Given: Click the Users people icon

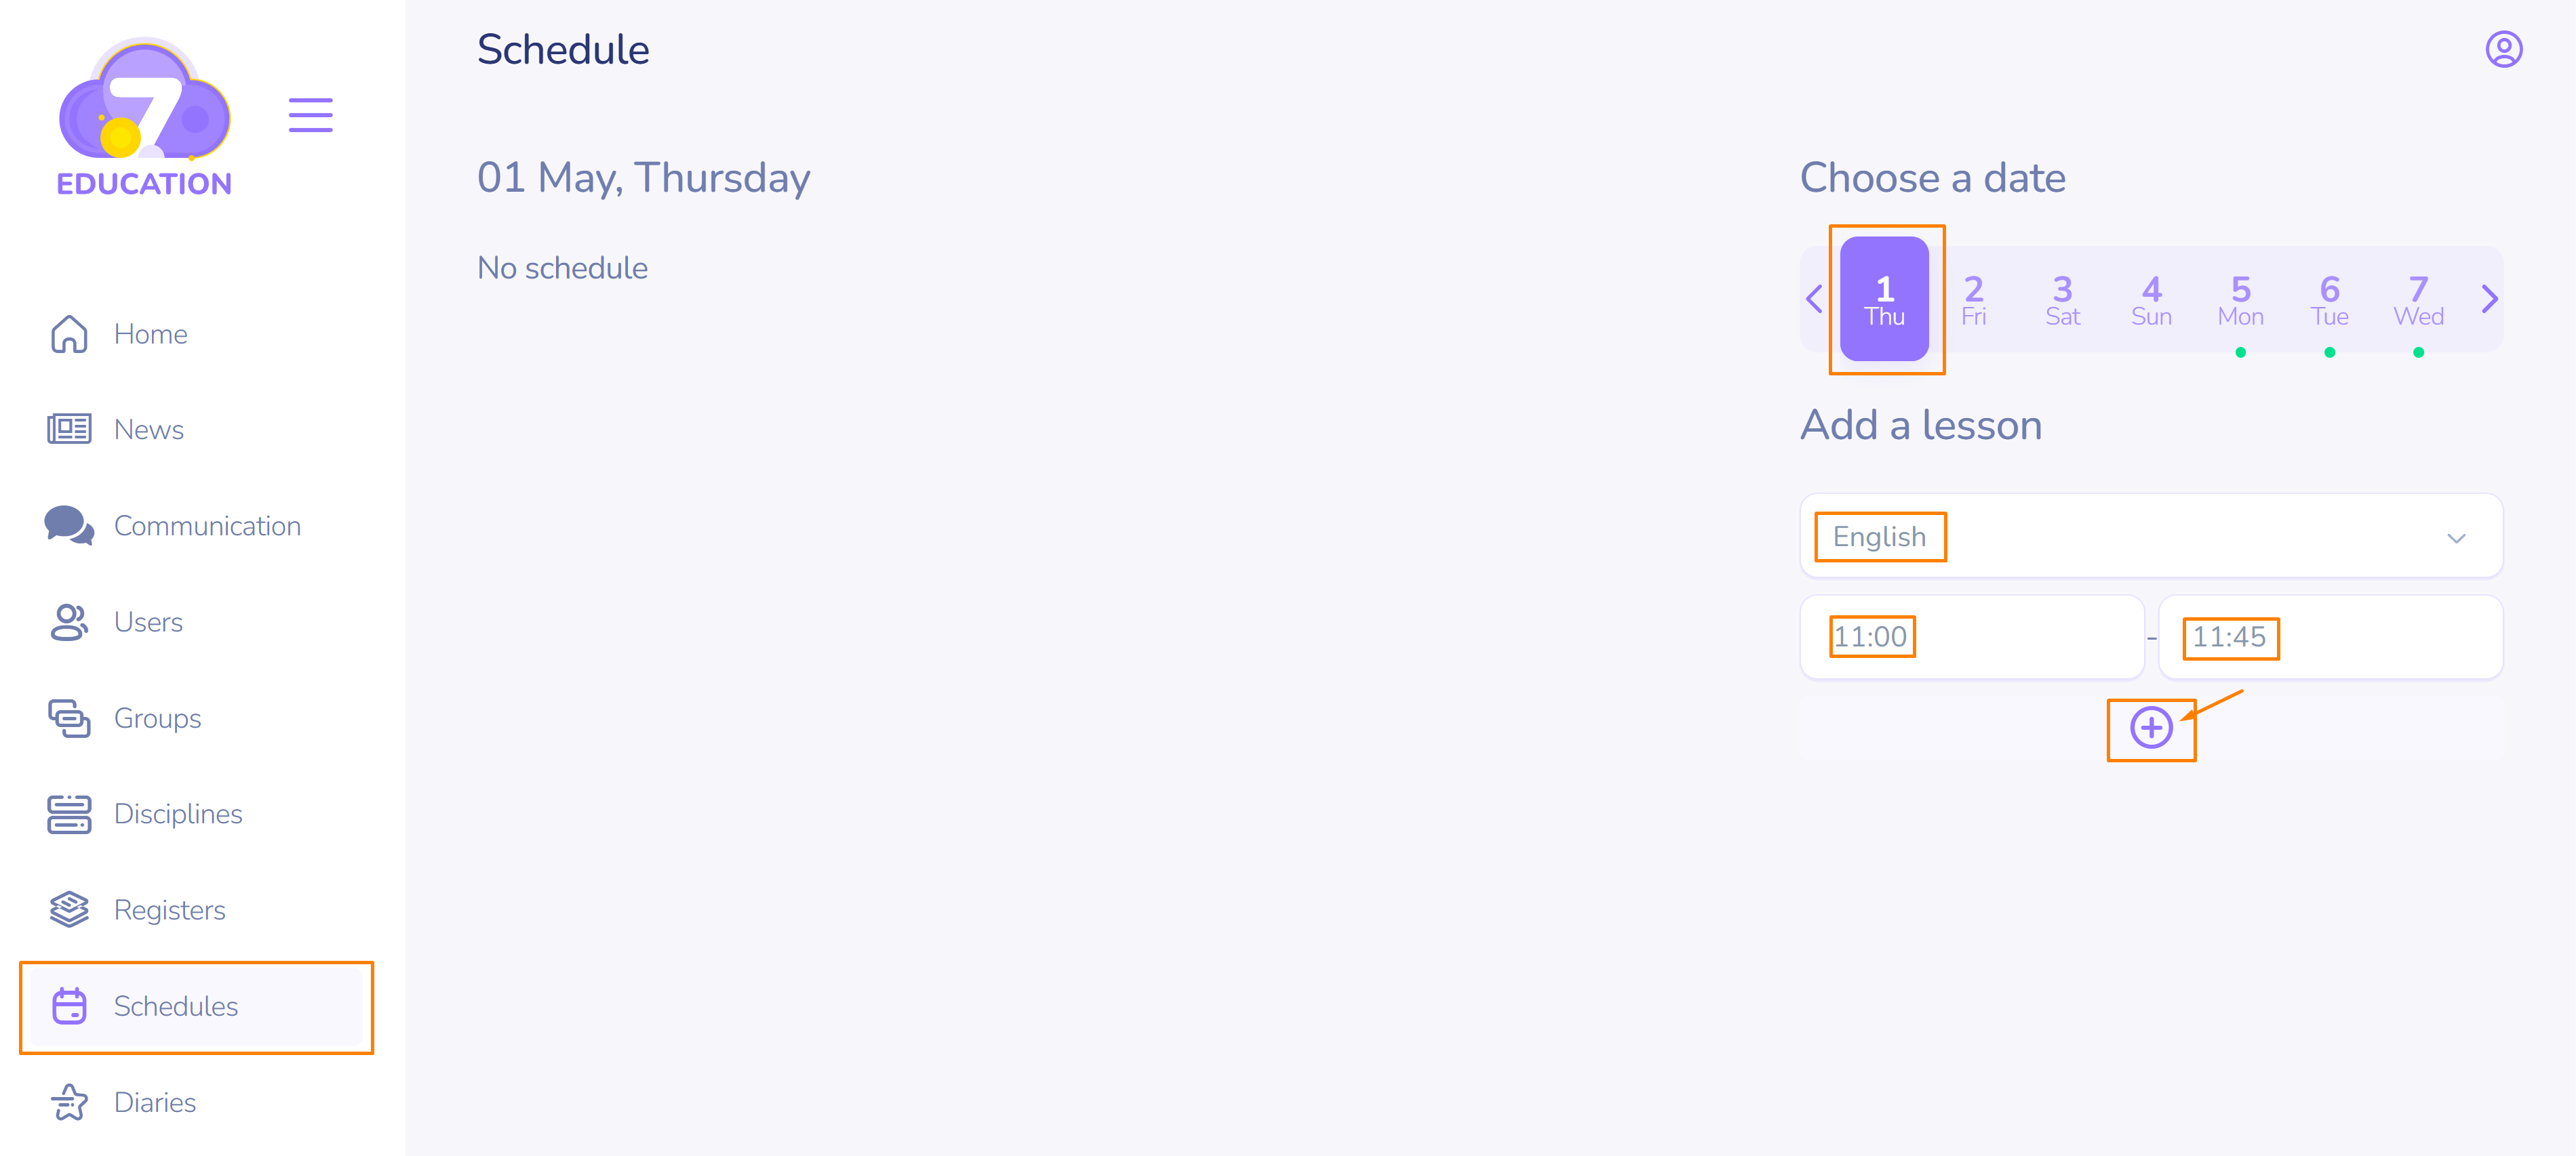Looking at the screenshot, I should 69,621.
